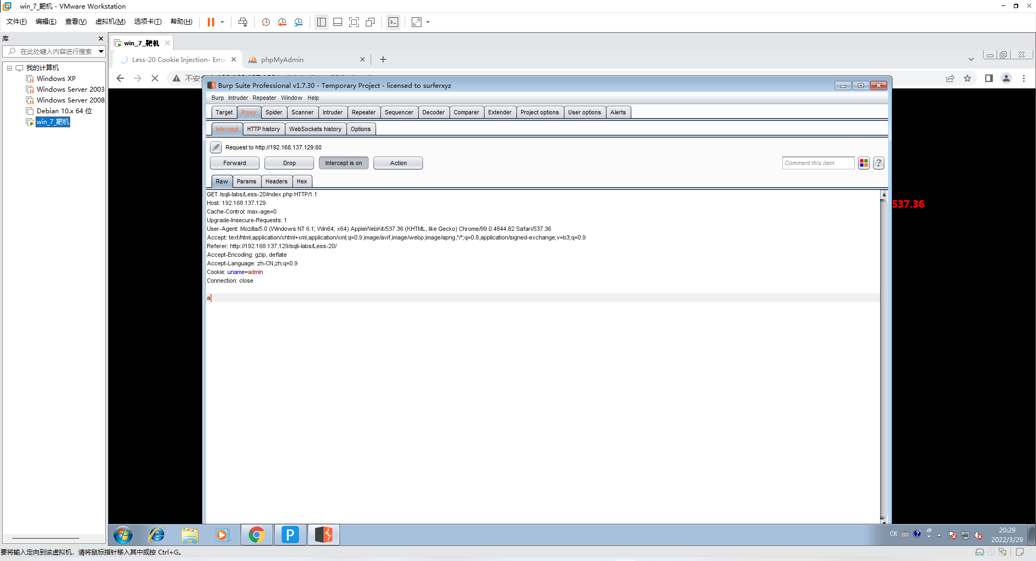Forward the intercepted request
This screenshot has height=561, width=1036.
pos(235,163)
